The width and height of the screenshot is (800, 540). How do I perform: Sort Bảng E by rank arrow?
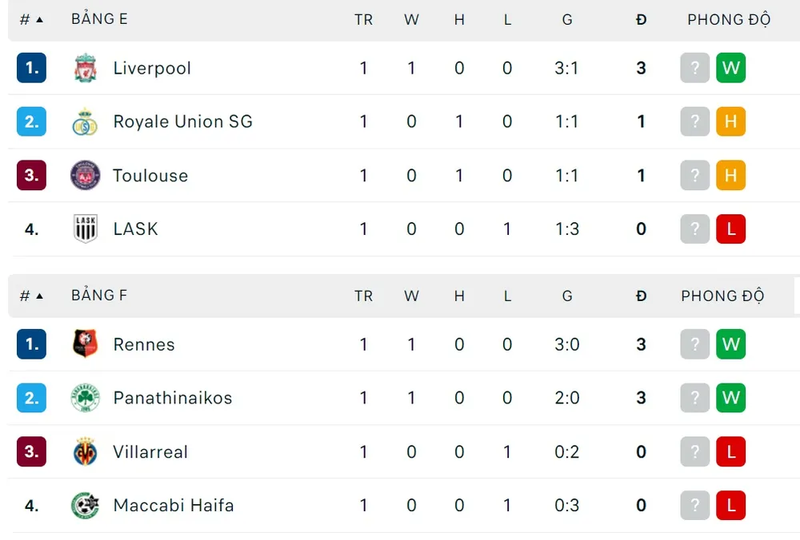[39, 20]
